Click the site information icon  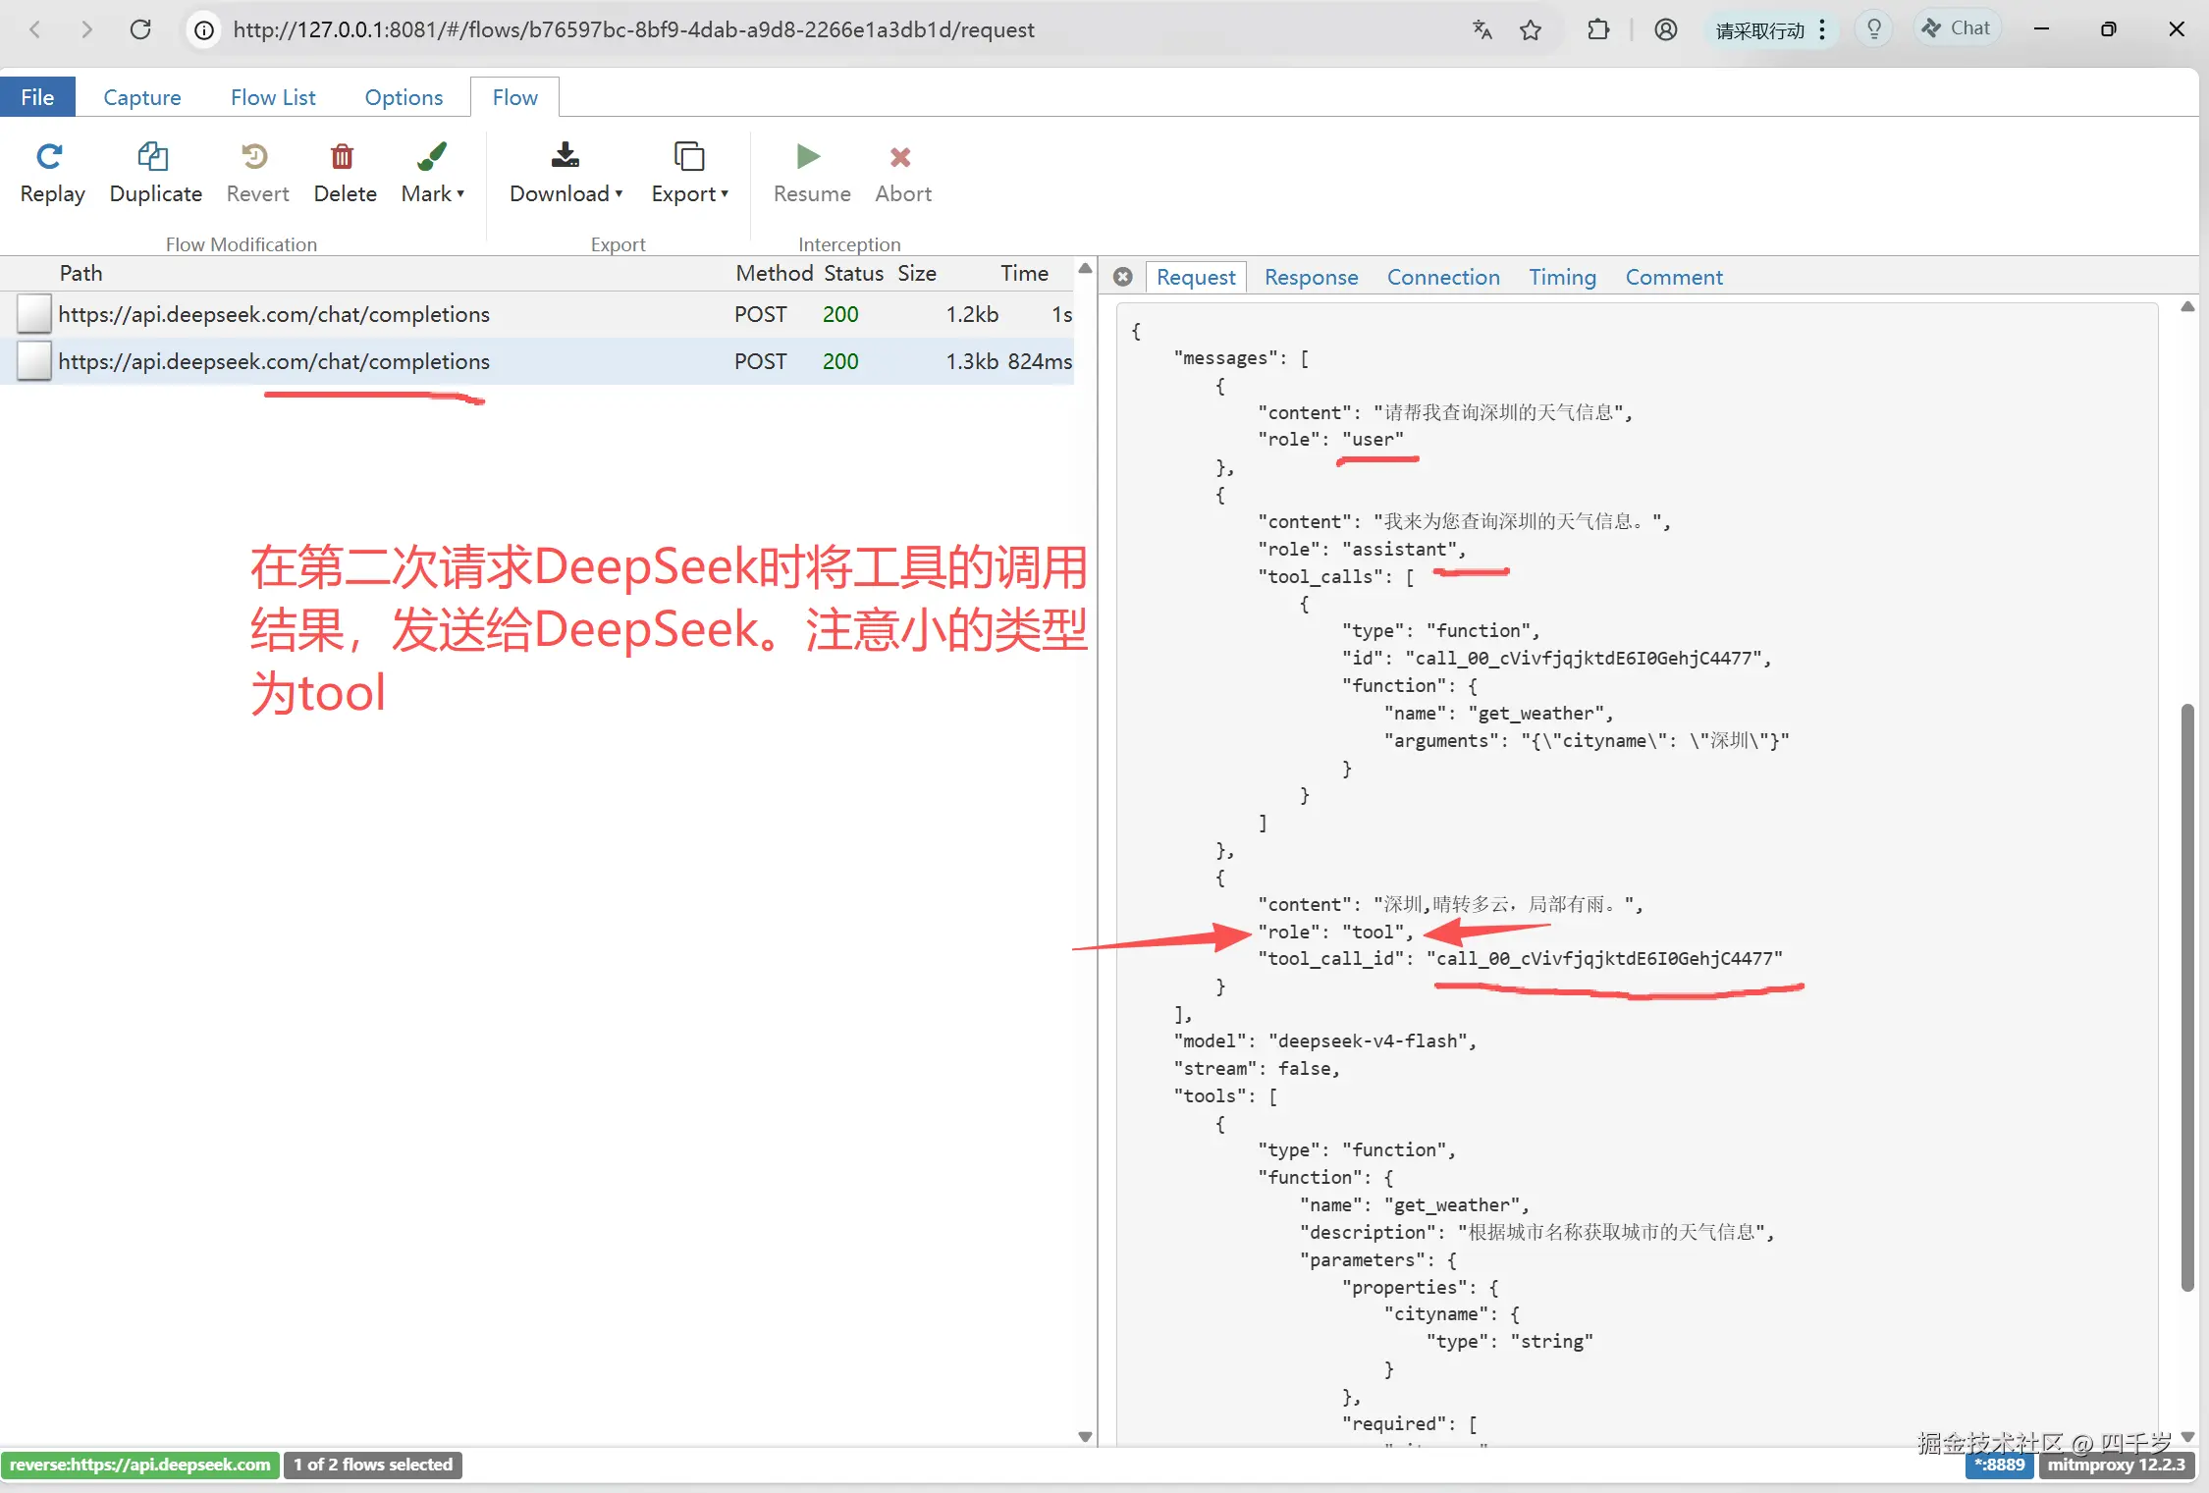(204, 30)
